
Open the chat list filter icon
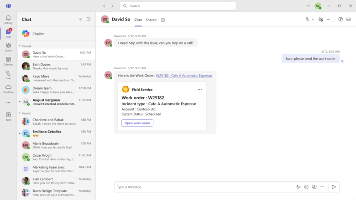click(81, 19)
